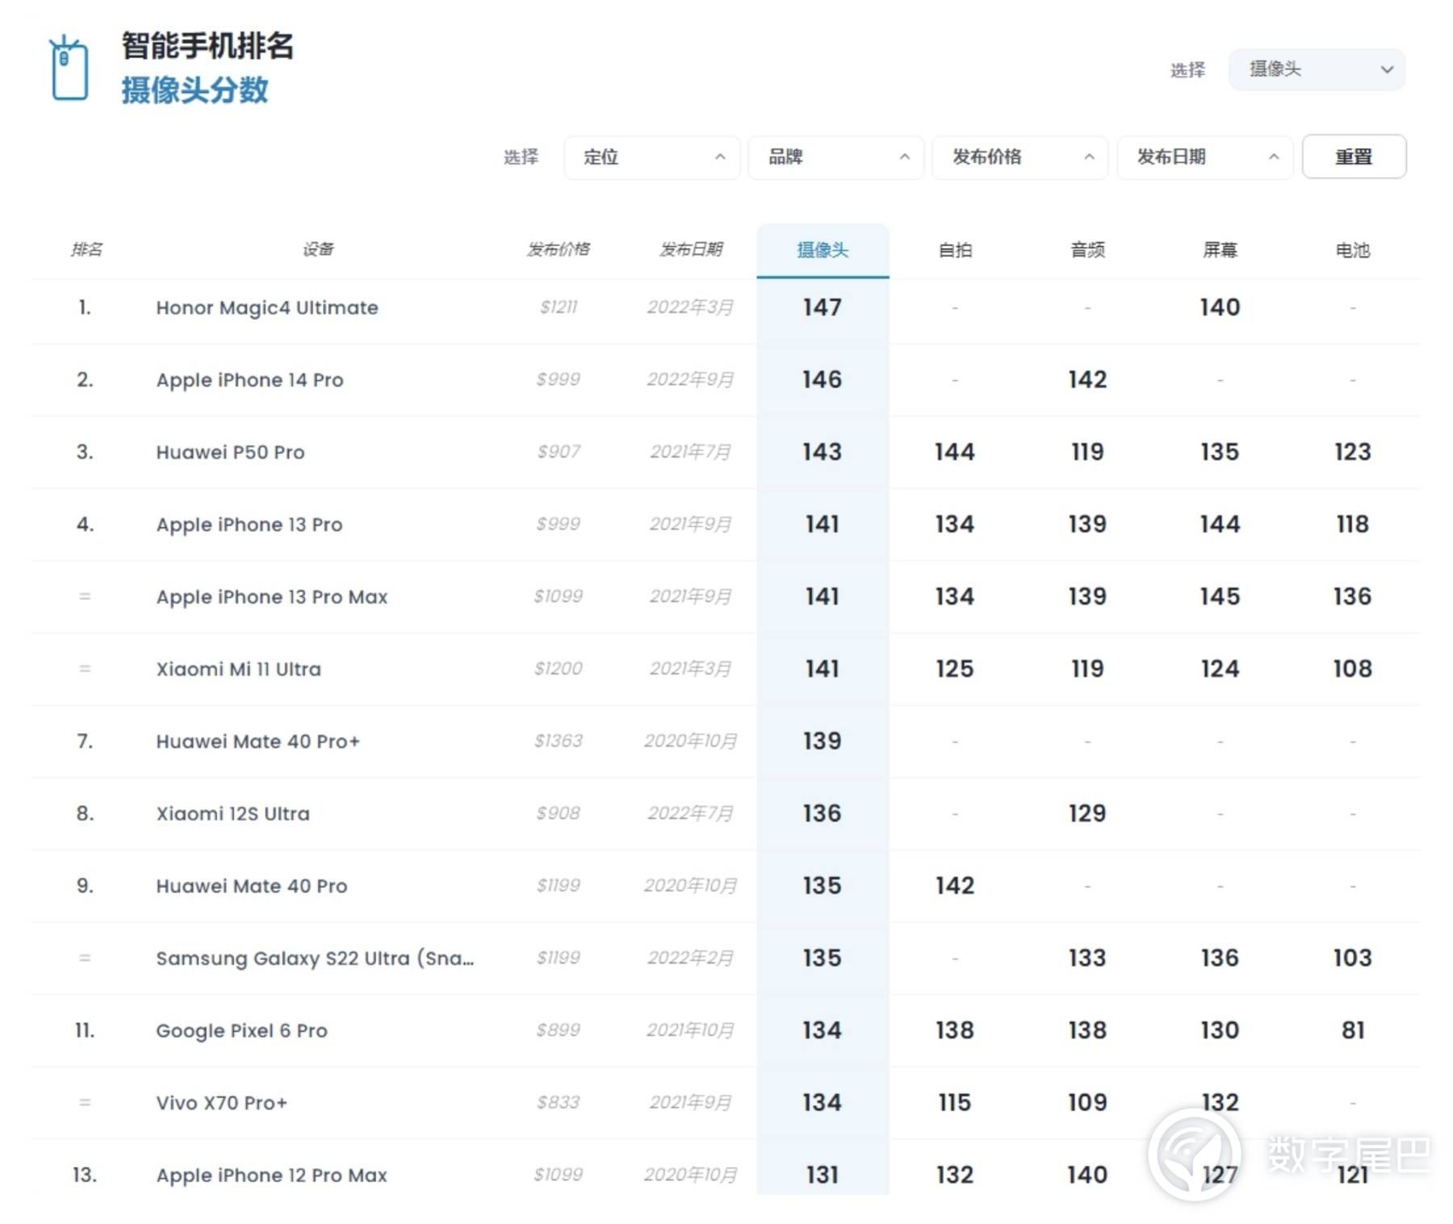Viewport: 1453px width, 1224px height.
Task: Click the 排名 column header
Action: [86, 249]
